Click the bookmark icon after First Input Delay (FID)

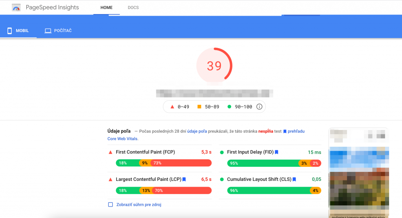pos(276,152)
